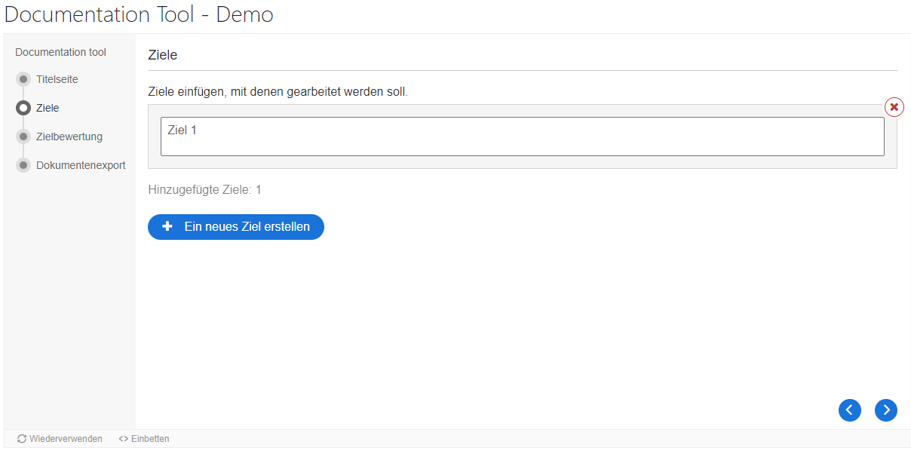This screenshot has width=911, height=451.
Task: Select the Titelseite step indicator
Action: pos(23,78)
